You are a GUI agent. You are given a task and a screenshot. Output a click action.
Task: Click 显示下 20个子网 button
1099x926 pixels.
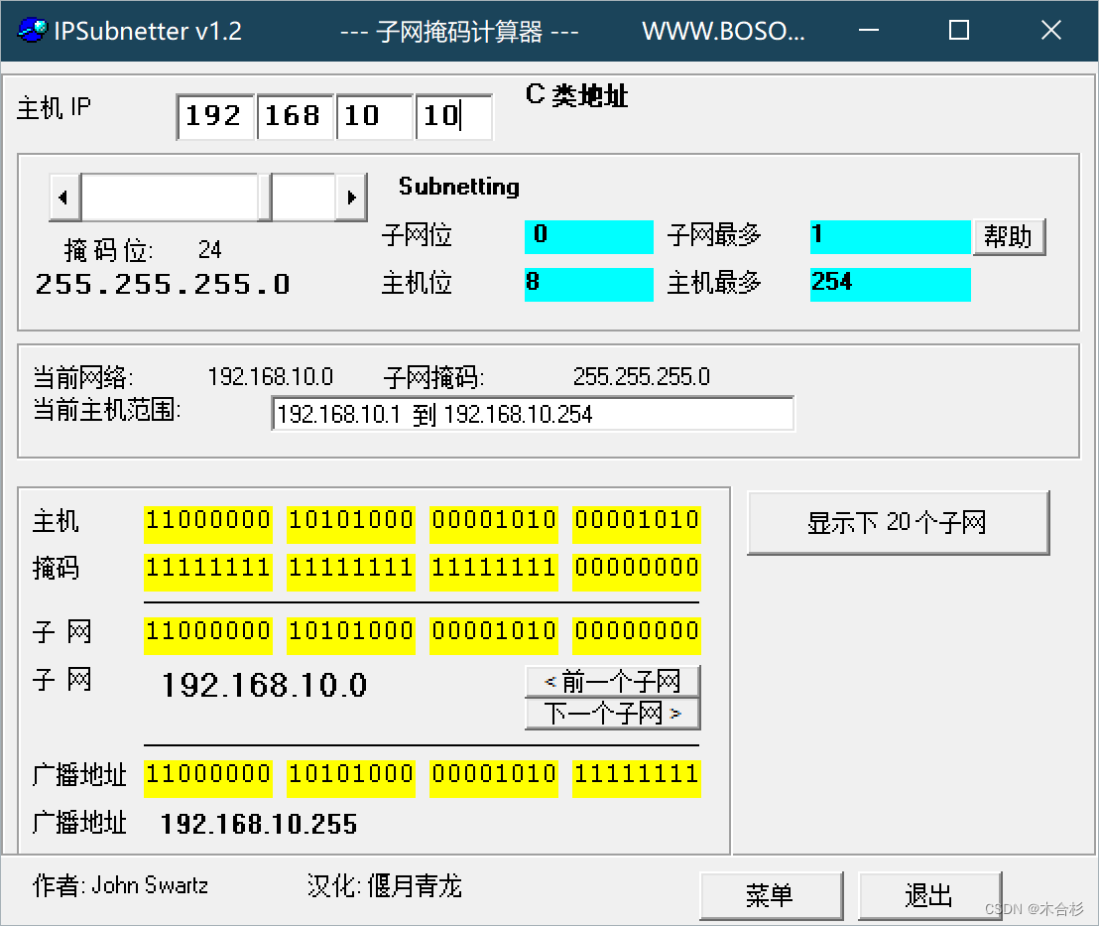pyautogui.click(x=898, y=523)
